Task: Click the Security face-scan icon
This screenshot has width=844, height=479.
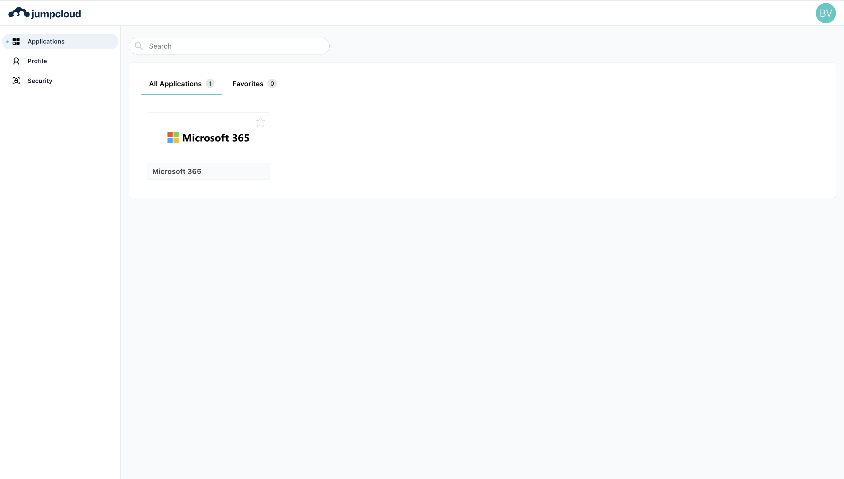Action: 16,81
